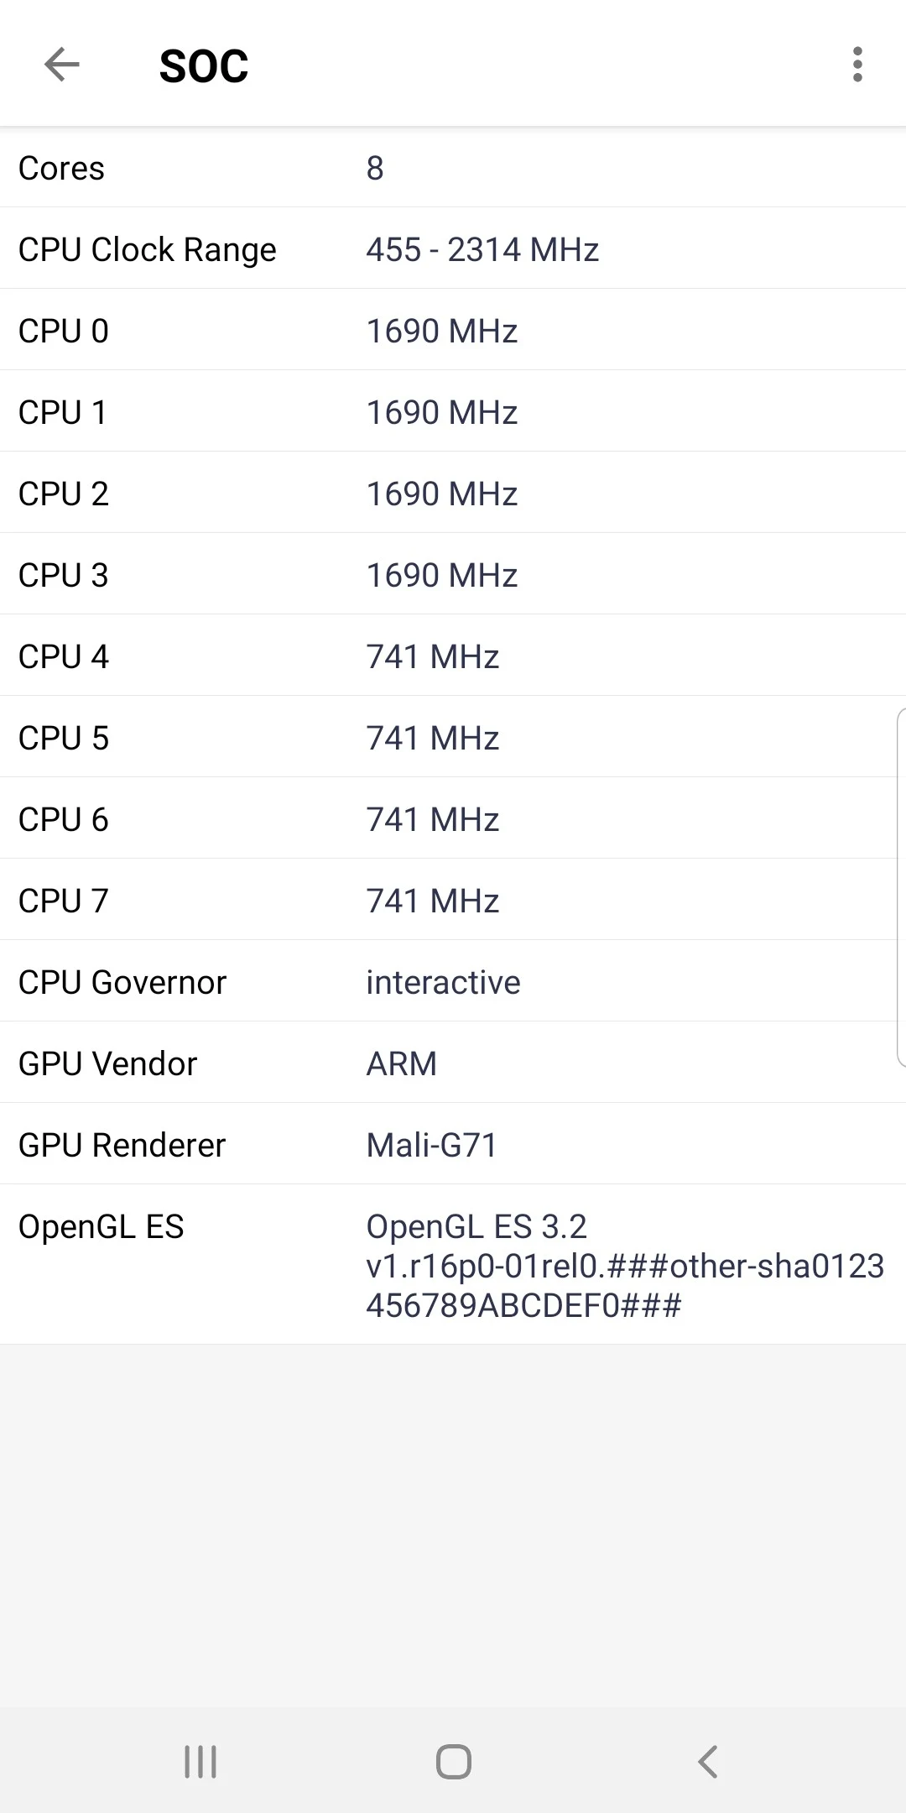Screen dimensions: 906x1813
Task: Tap the GPU Vendor row
Action: tap(453, 1063)
